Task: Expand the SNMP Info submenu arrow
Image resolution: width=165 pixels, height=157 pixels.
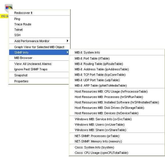Action: click(x=68, y=52)
